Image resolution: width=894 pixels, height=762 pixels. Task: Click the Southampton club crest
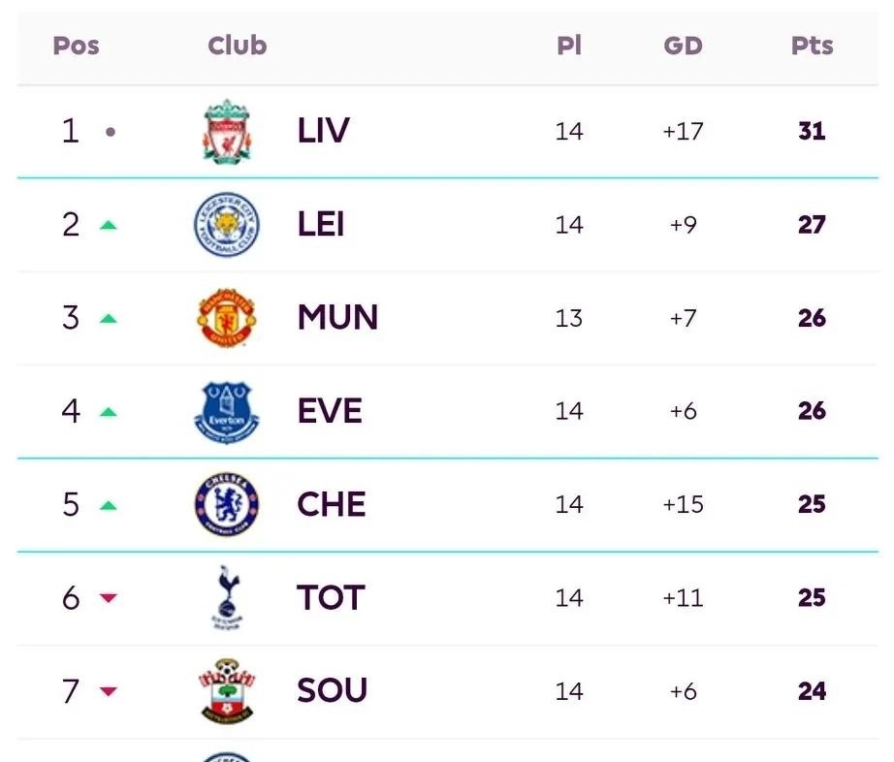[227, 691]
